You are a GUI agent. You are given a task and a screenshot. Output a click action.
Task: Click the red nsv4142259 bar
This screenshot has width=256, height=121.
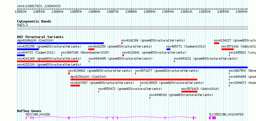[x=91, y=49]
